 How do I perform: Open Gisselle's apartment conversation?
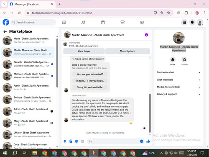(x=28, y=64)
